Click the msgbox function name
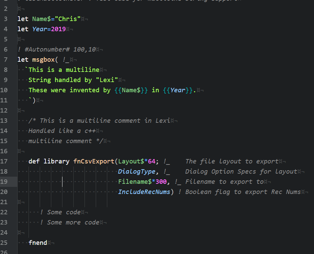Screen dimensions: 314x254 tap(43, 59)
